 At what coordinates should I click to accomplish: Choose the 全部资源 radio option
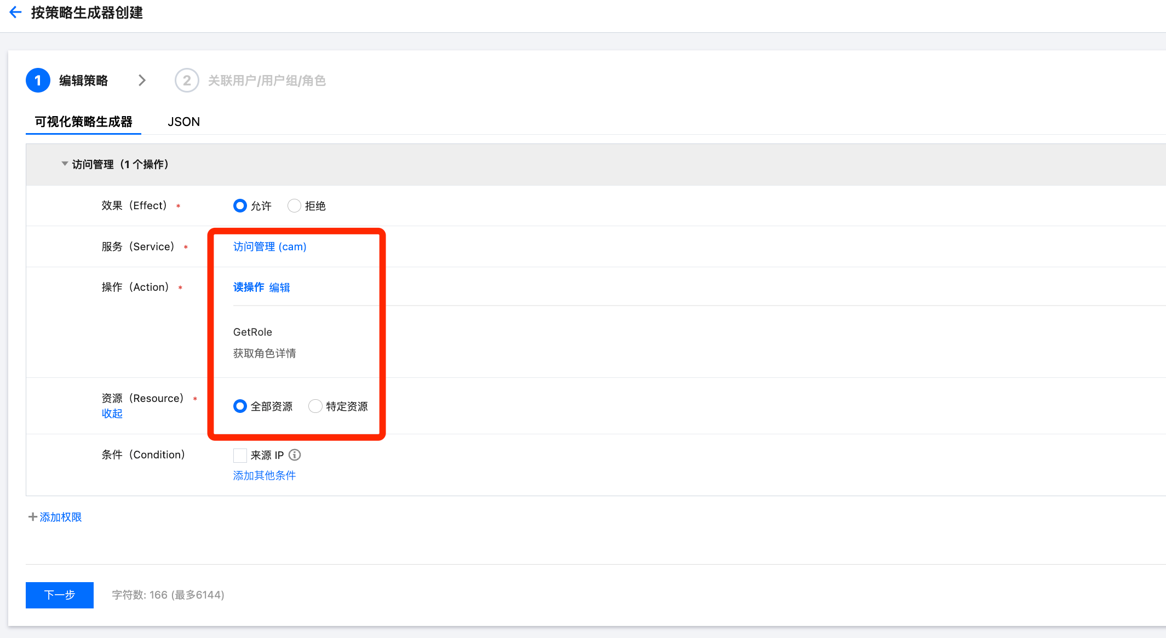[x=240, y=406]
